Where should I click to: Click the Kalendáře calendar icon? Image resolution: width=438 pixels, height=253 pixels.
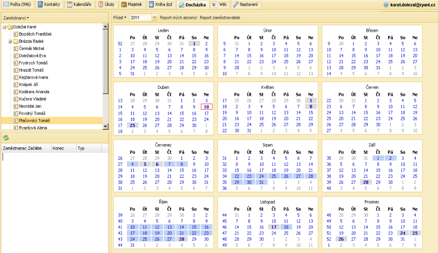point(70,4)
